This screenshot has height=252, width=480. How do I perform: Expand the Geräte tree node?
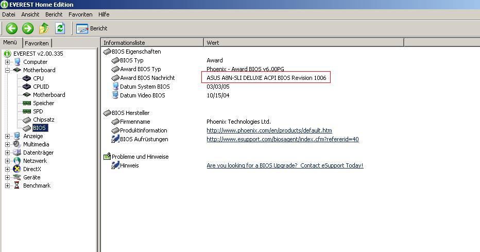pos(7,178)
